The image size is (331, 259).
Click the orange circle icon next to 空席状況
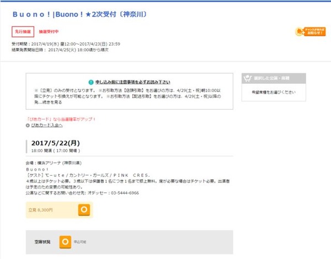point(65,242)
